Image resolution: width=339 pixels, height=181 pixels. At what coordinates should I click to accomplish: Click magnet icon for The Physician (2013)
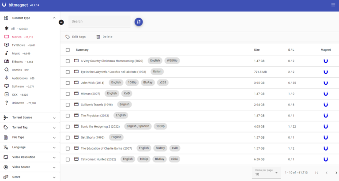(326, 116)
